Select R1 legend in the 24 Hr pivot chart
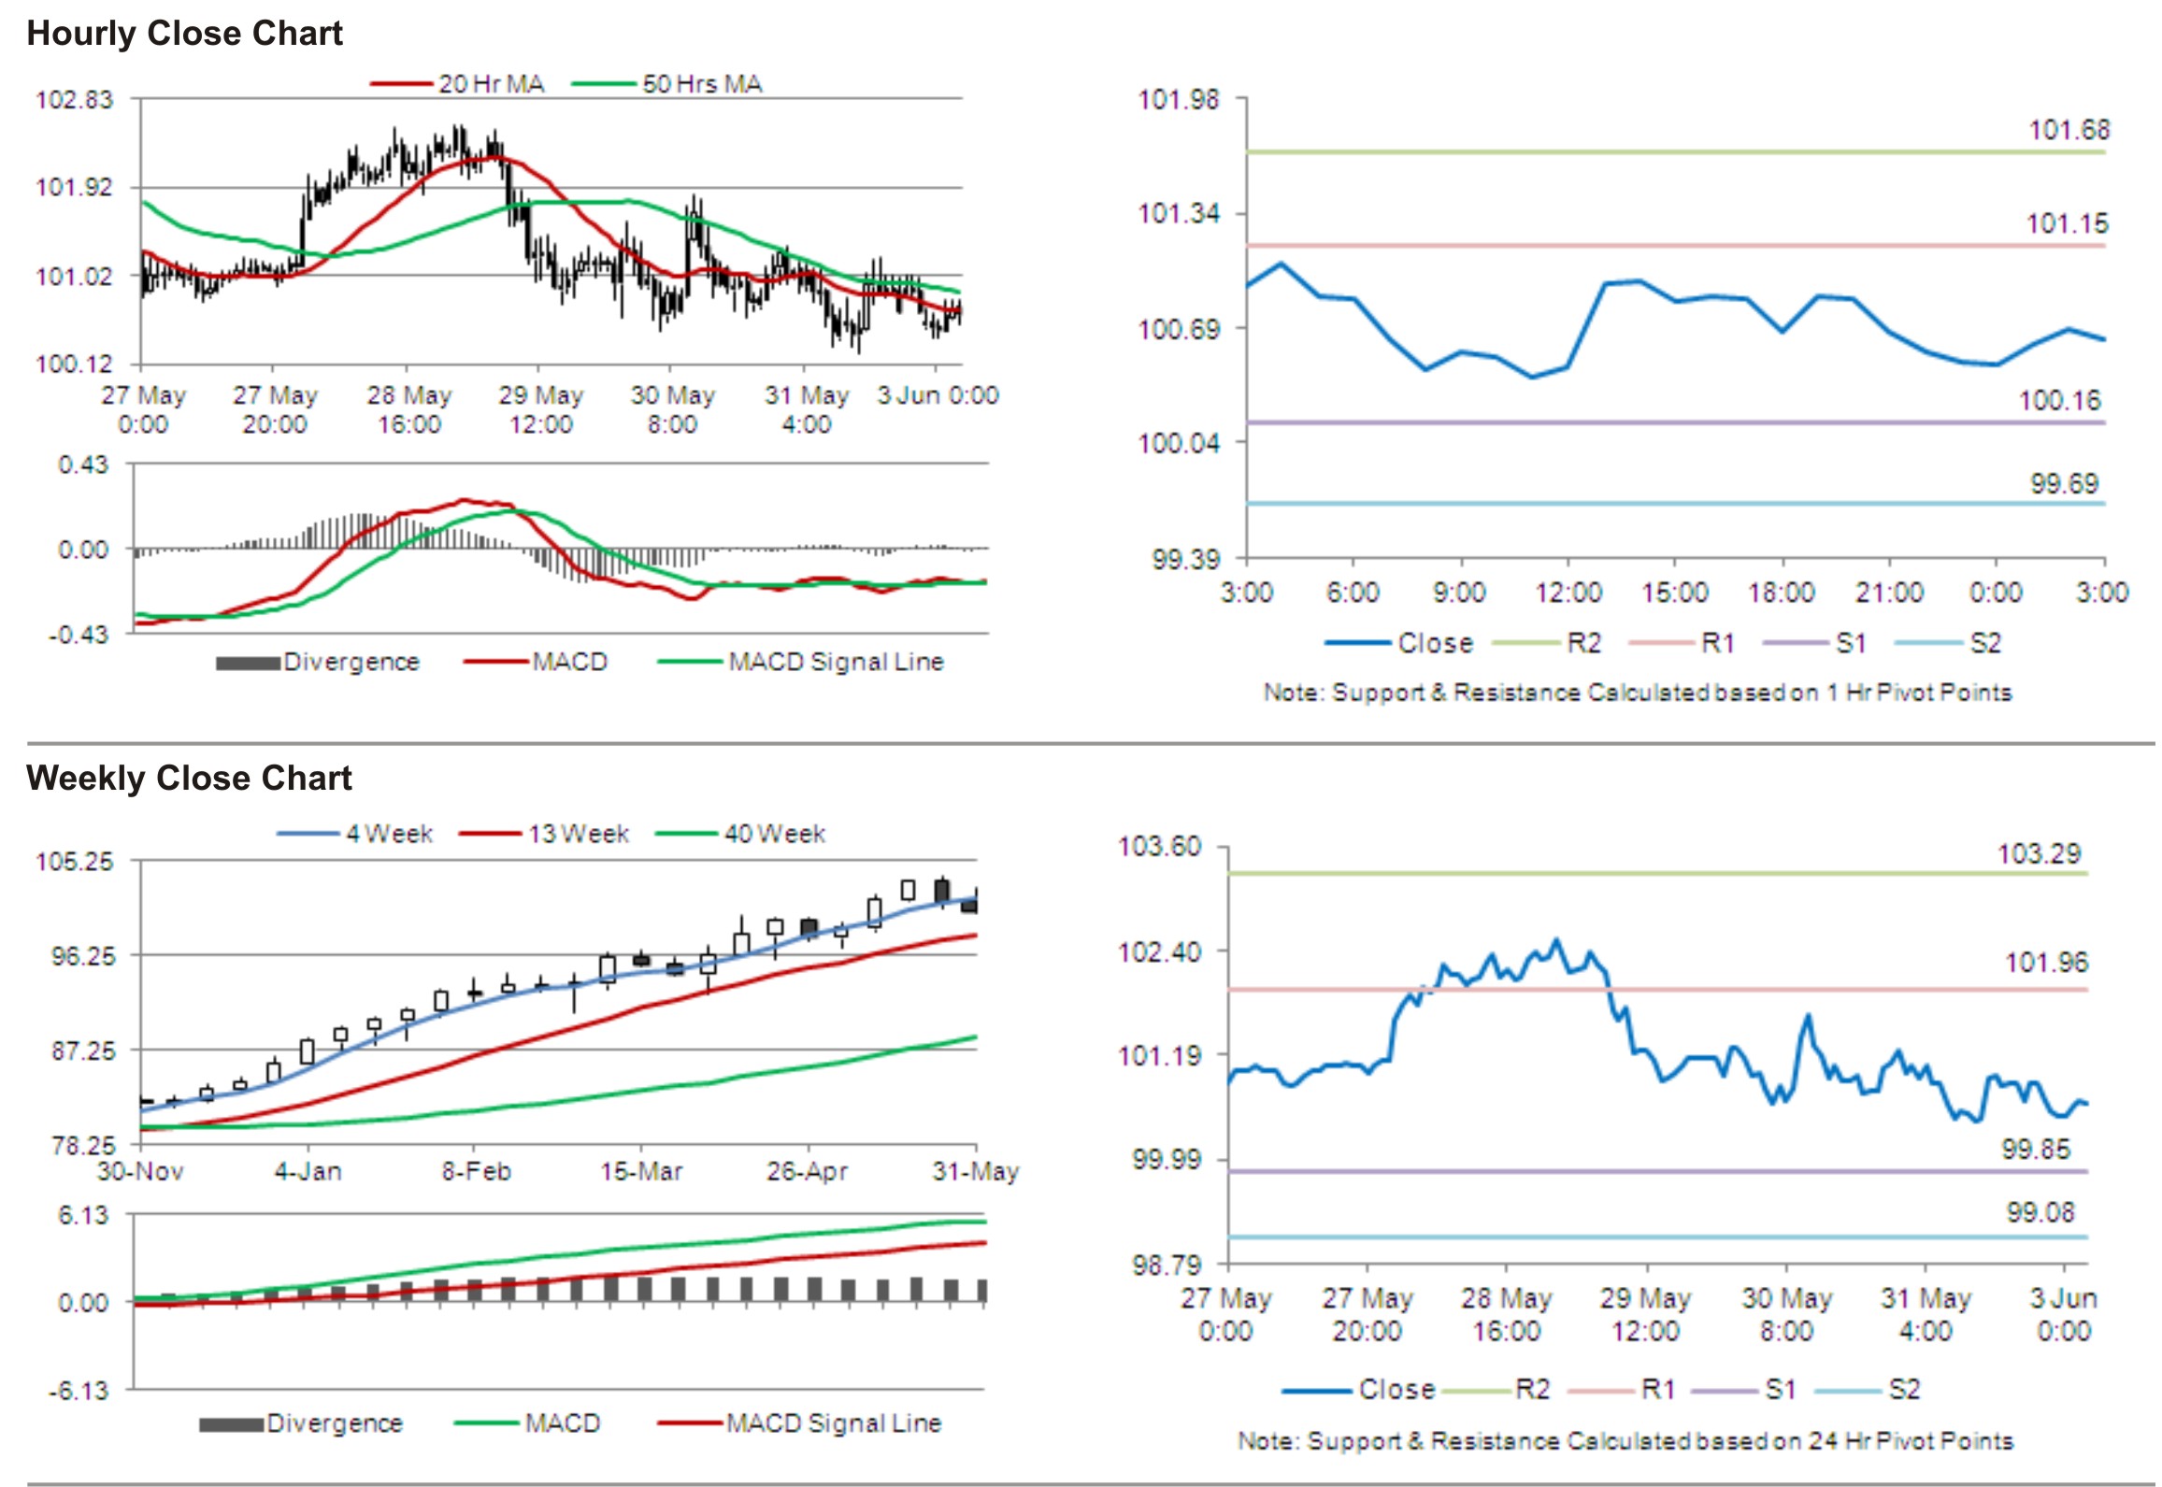Screen dimensions: 2162x1487 pos(1622,1389)
